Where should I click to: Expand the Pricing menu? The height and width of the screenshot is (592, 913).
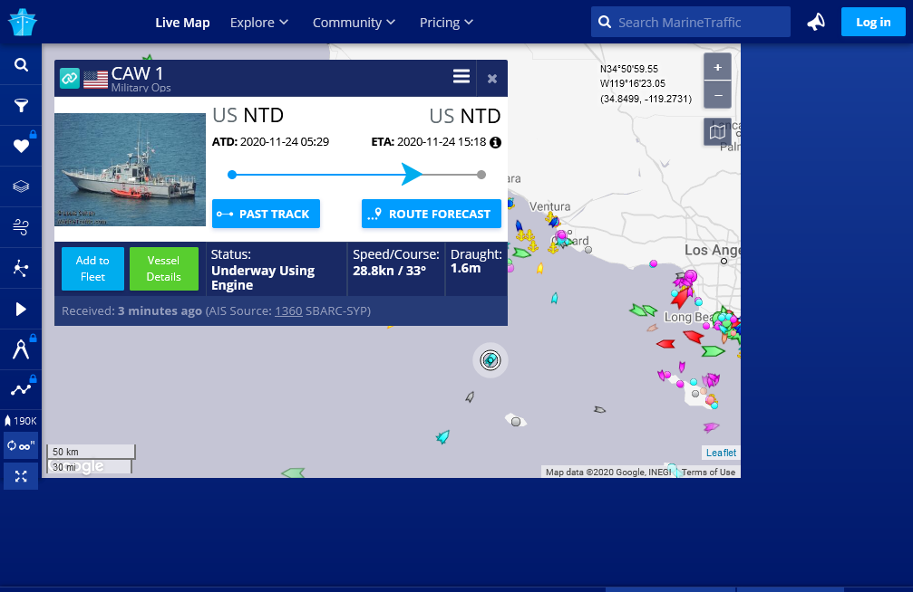click(x=447, y=23)
